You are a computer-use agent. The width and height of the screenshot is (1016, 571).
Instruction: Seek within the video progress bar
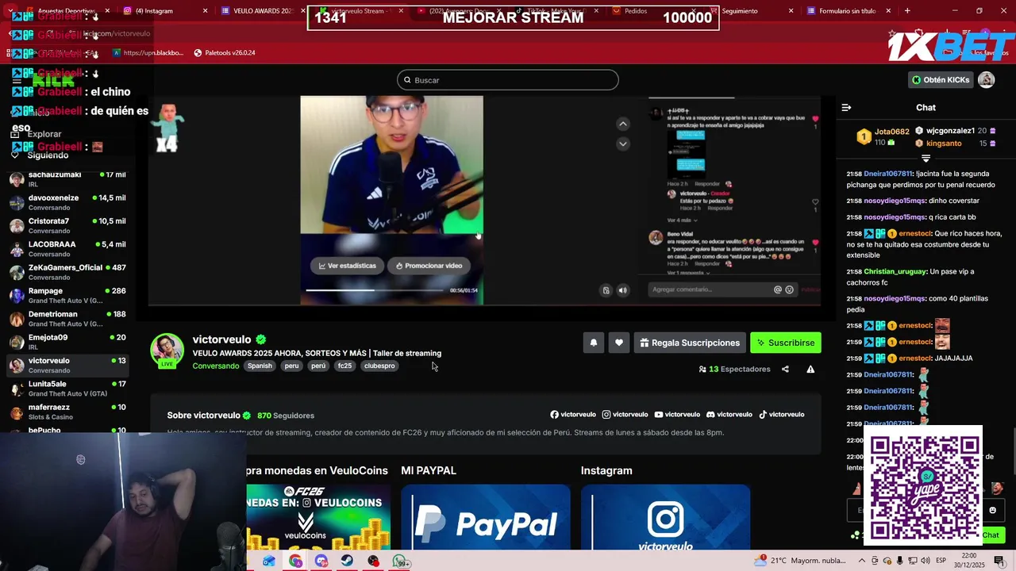[375, 290]
